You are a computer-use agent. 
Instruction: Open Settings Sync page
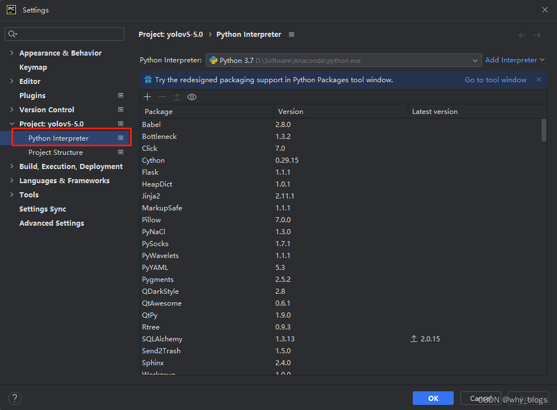point(43,209)
